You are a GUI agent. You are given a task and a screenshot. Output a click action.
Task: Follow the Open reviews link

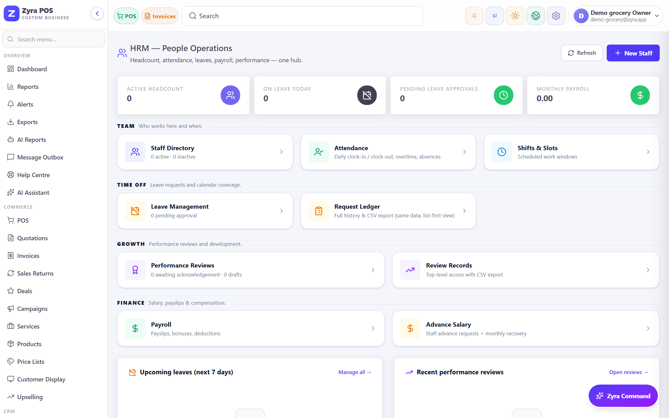[x=628, y=372]
